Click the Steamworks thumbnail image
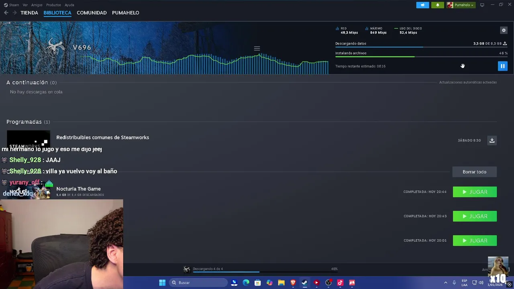This screenshot has height=289, width=514. [x=29, y=140]
